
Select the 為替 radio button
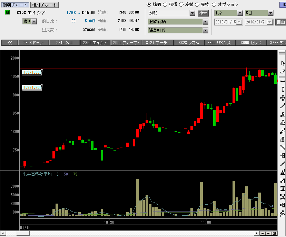181,4
